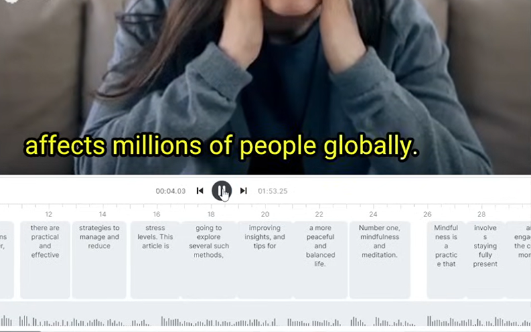
Task: Click the 20 second mark on timeline ruler
Action: (x=265, y=214)
